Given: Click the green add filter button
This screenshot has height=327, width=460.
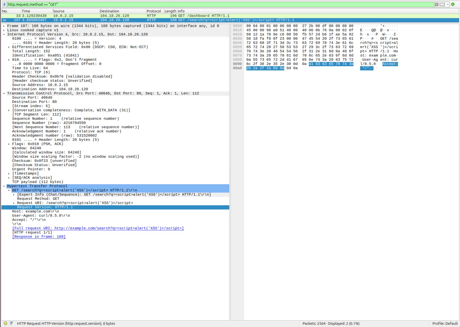Looking at the screenshot, I should click(453, 4).
